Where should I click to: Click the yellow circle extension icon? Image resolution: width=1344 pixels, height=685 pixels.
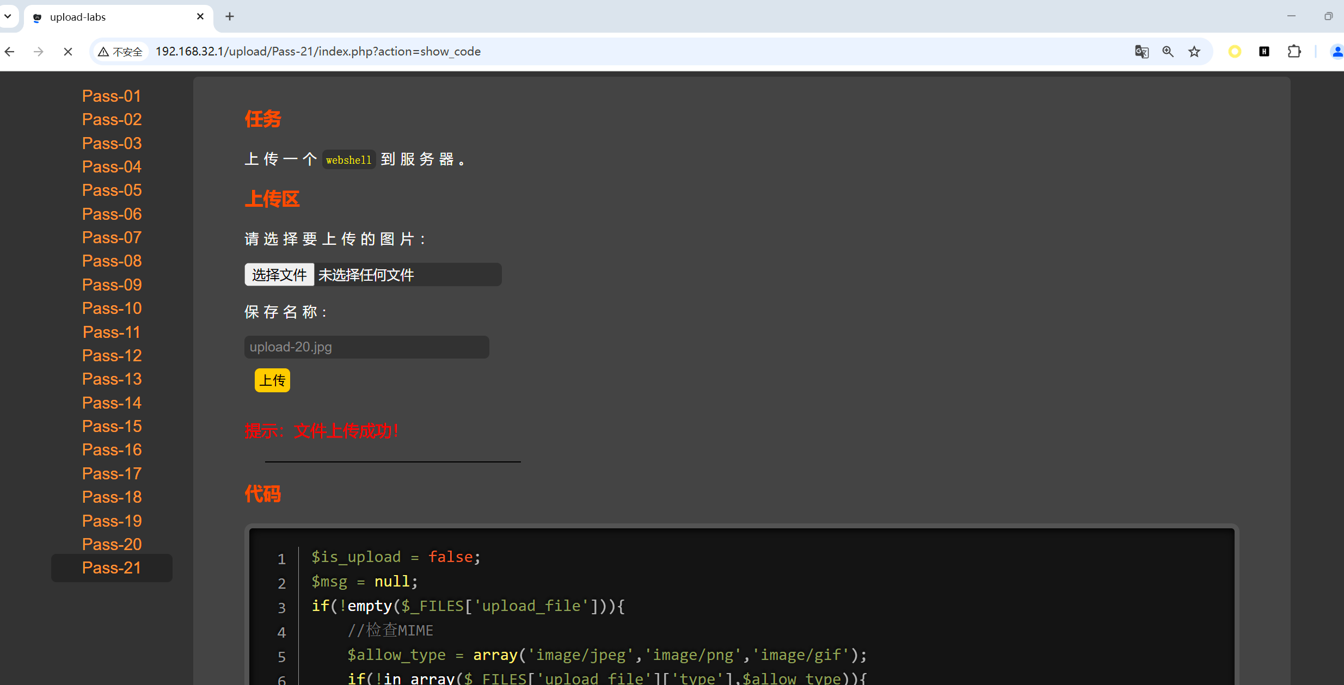point(1235,52)
